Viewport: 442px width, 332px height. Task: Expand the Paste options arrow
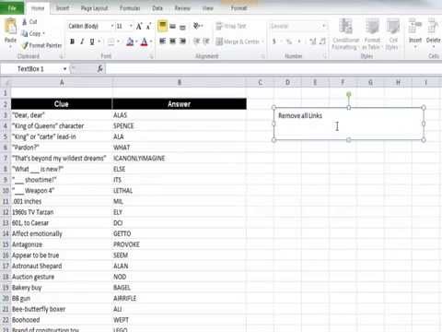[x=10, y=47]
